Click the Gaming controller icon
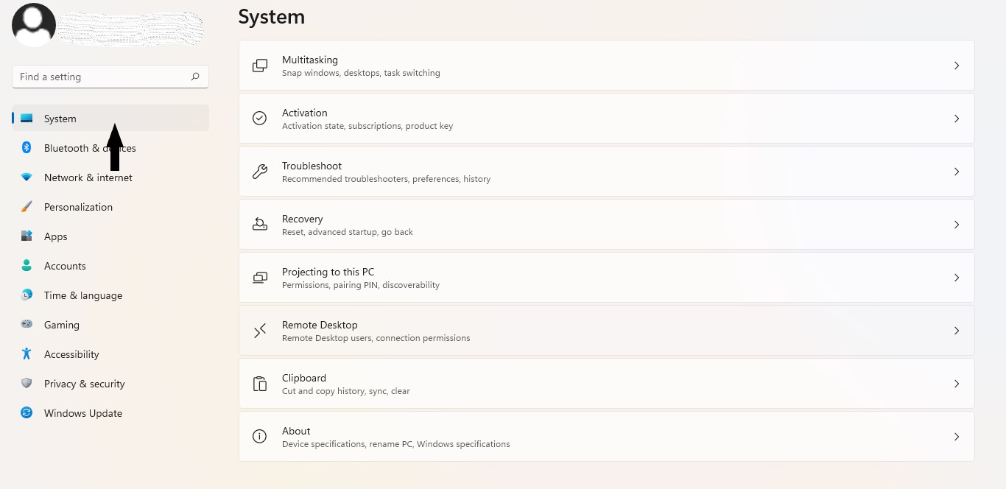This screenshot has height=489, width=1006. pos(27,325)
